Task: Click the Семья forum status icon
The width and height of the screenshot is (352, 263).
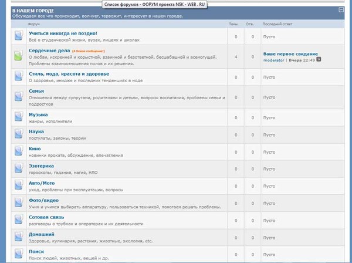Action: [19, 96]
